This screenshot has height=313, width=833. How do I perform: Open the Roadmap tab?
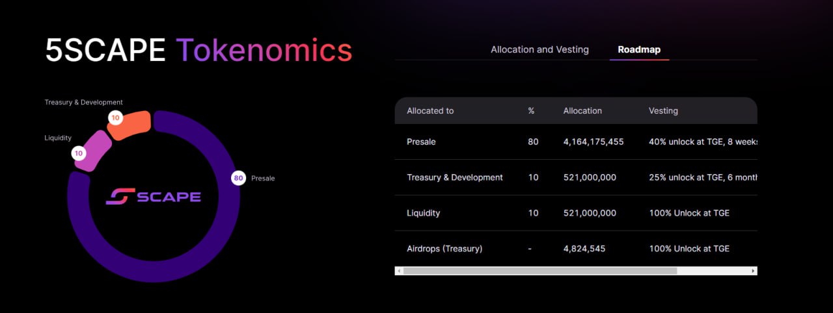(639, 49)
